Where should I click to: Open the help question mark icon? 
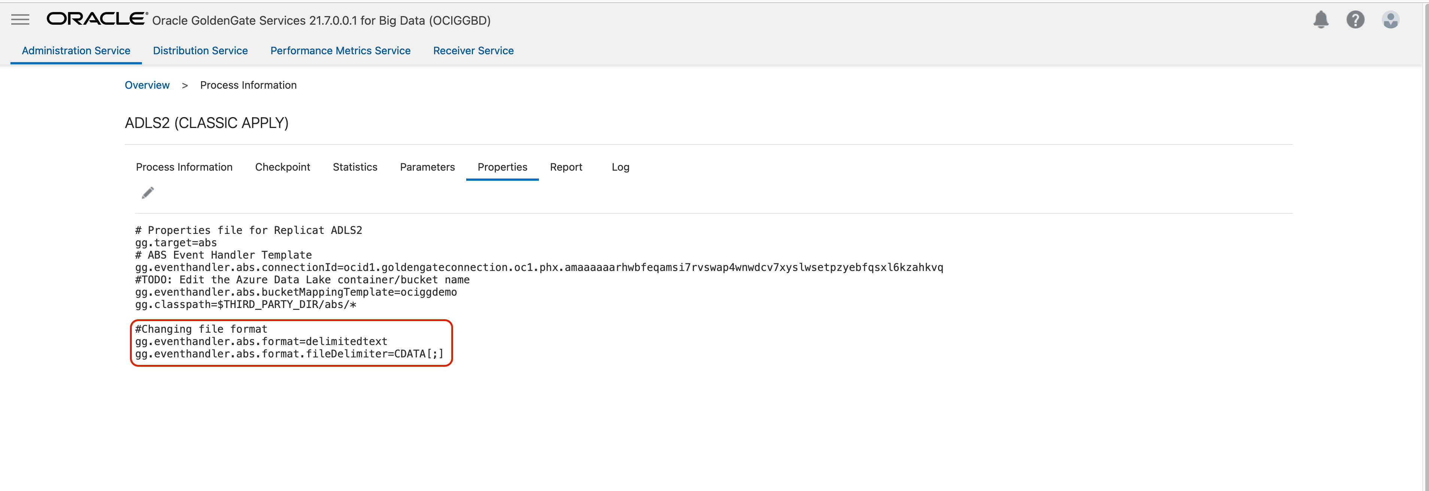tap(1355, 20)
